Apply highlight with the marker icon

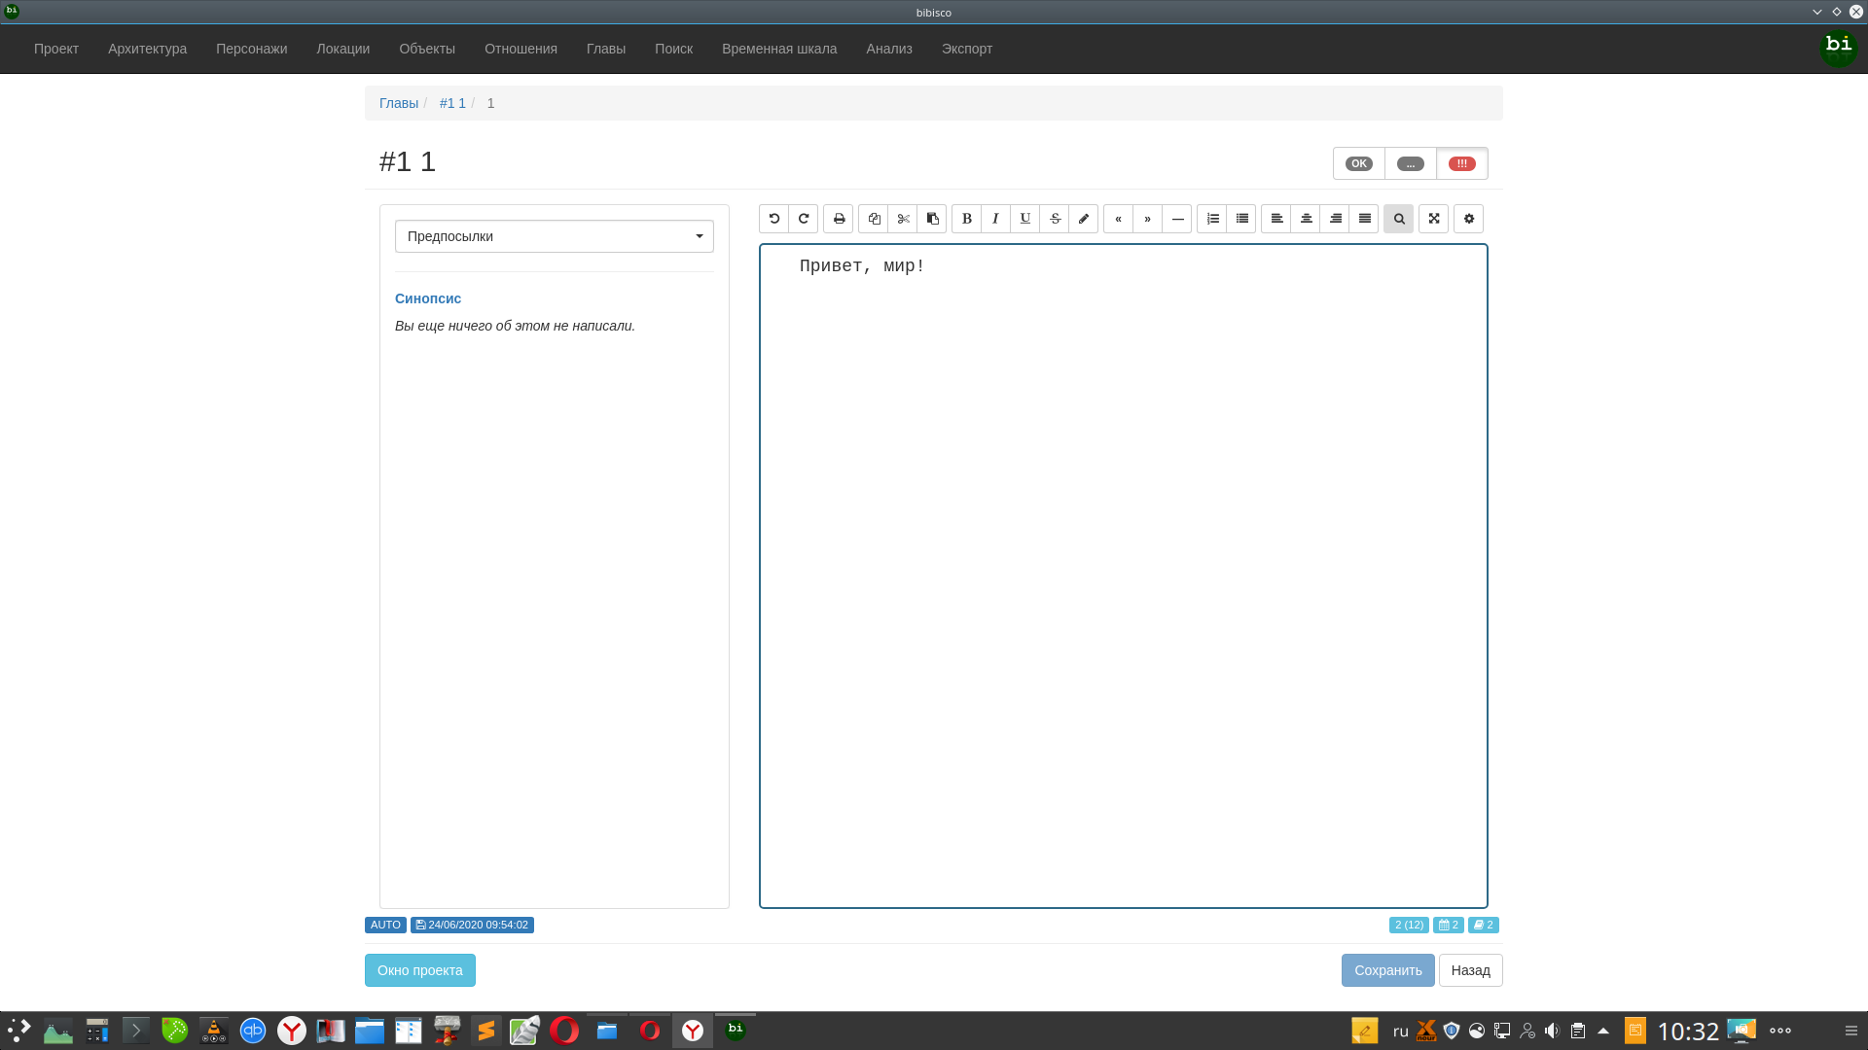pyautogui.click(x=1084, y=219)
